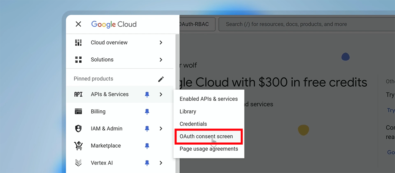This screenshot has width=395, height=173.
Task: Close the navigation menu with X icon
Action: pos(78,24)
